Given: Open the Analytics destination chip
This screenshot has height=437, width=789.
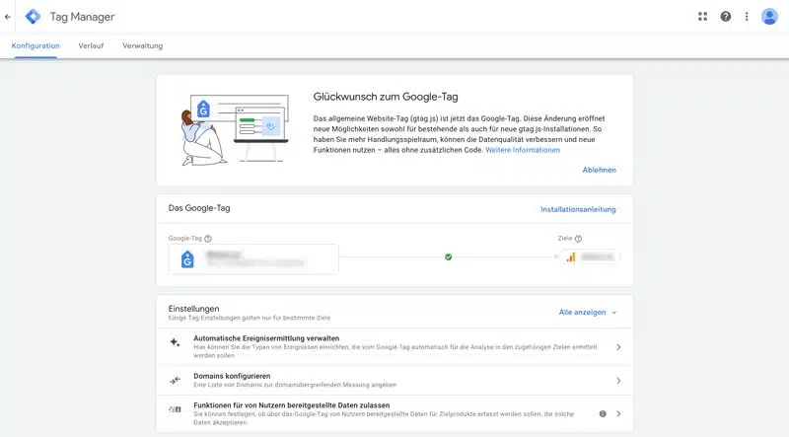Looking at the screenshot, I should pyautogui.click(x=590, y=257).
